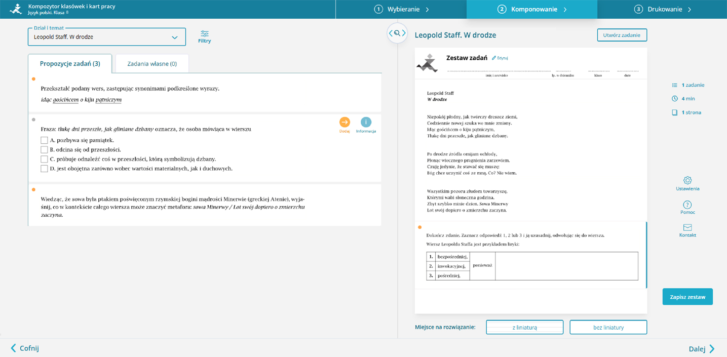Viewport: 727px width, 357px height.
Task: Click Utwórz zadanie button
Action: [x=622, y=35]
